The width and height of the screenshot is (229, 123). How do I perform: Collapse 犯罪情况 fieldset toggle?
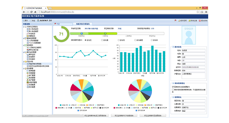click(173, 97)
